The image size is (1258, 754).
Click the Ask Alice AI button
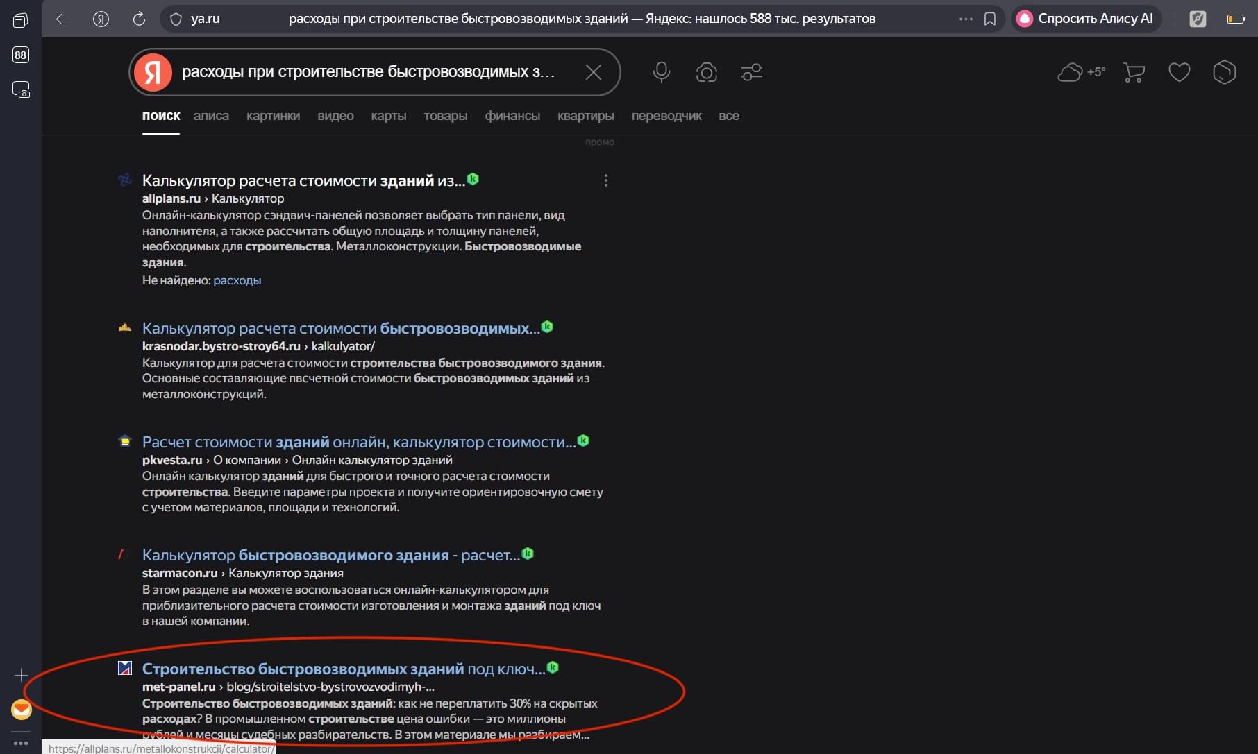pyautogui.click(x=1087, y=19)
